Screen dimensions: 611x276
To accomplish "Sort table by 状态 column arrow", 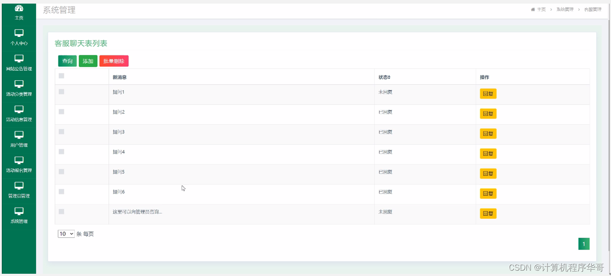I will pyautogui.click(x=389, y=78).
